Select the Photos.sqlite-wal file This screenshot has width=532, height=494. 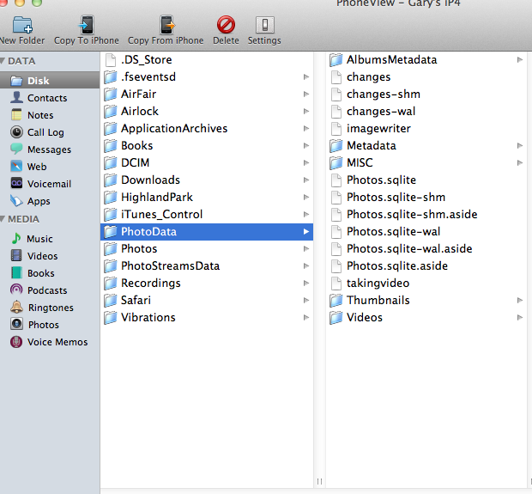pos(426,232)
